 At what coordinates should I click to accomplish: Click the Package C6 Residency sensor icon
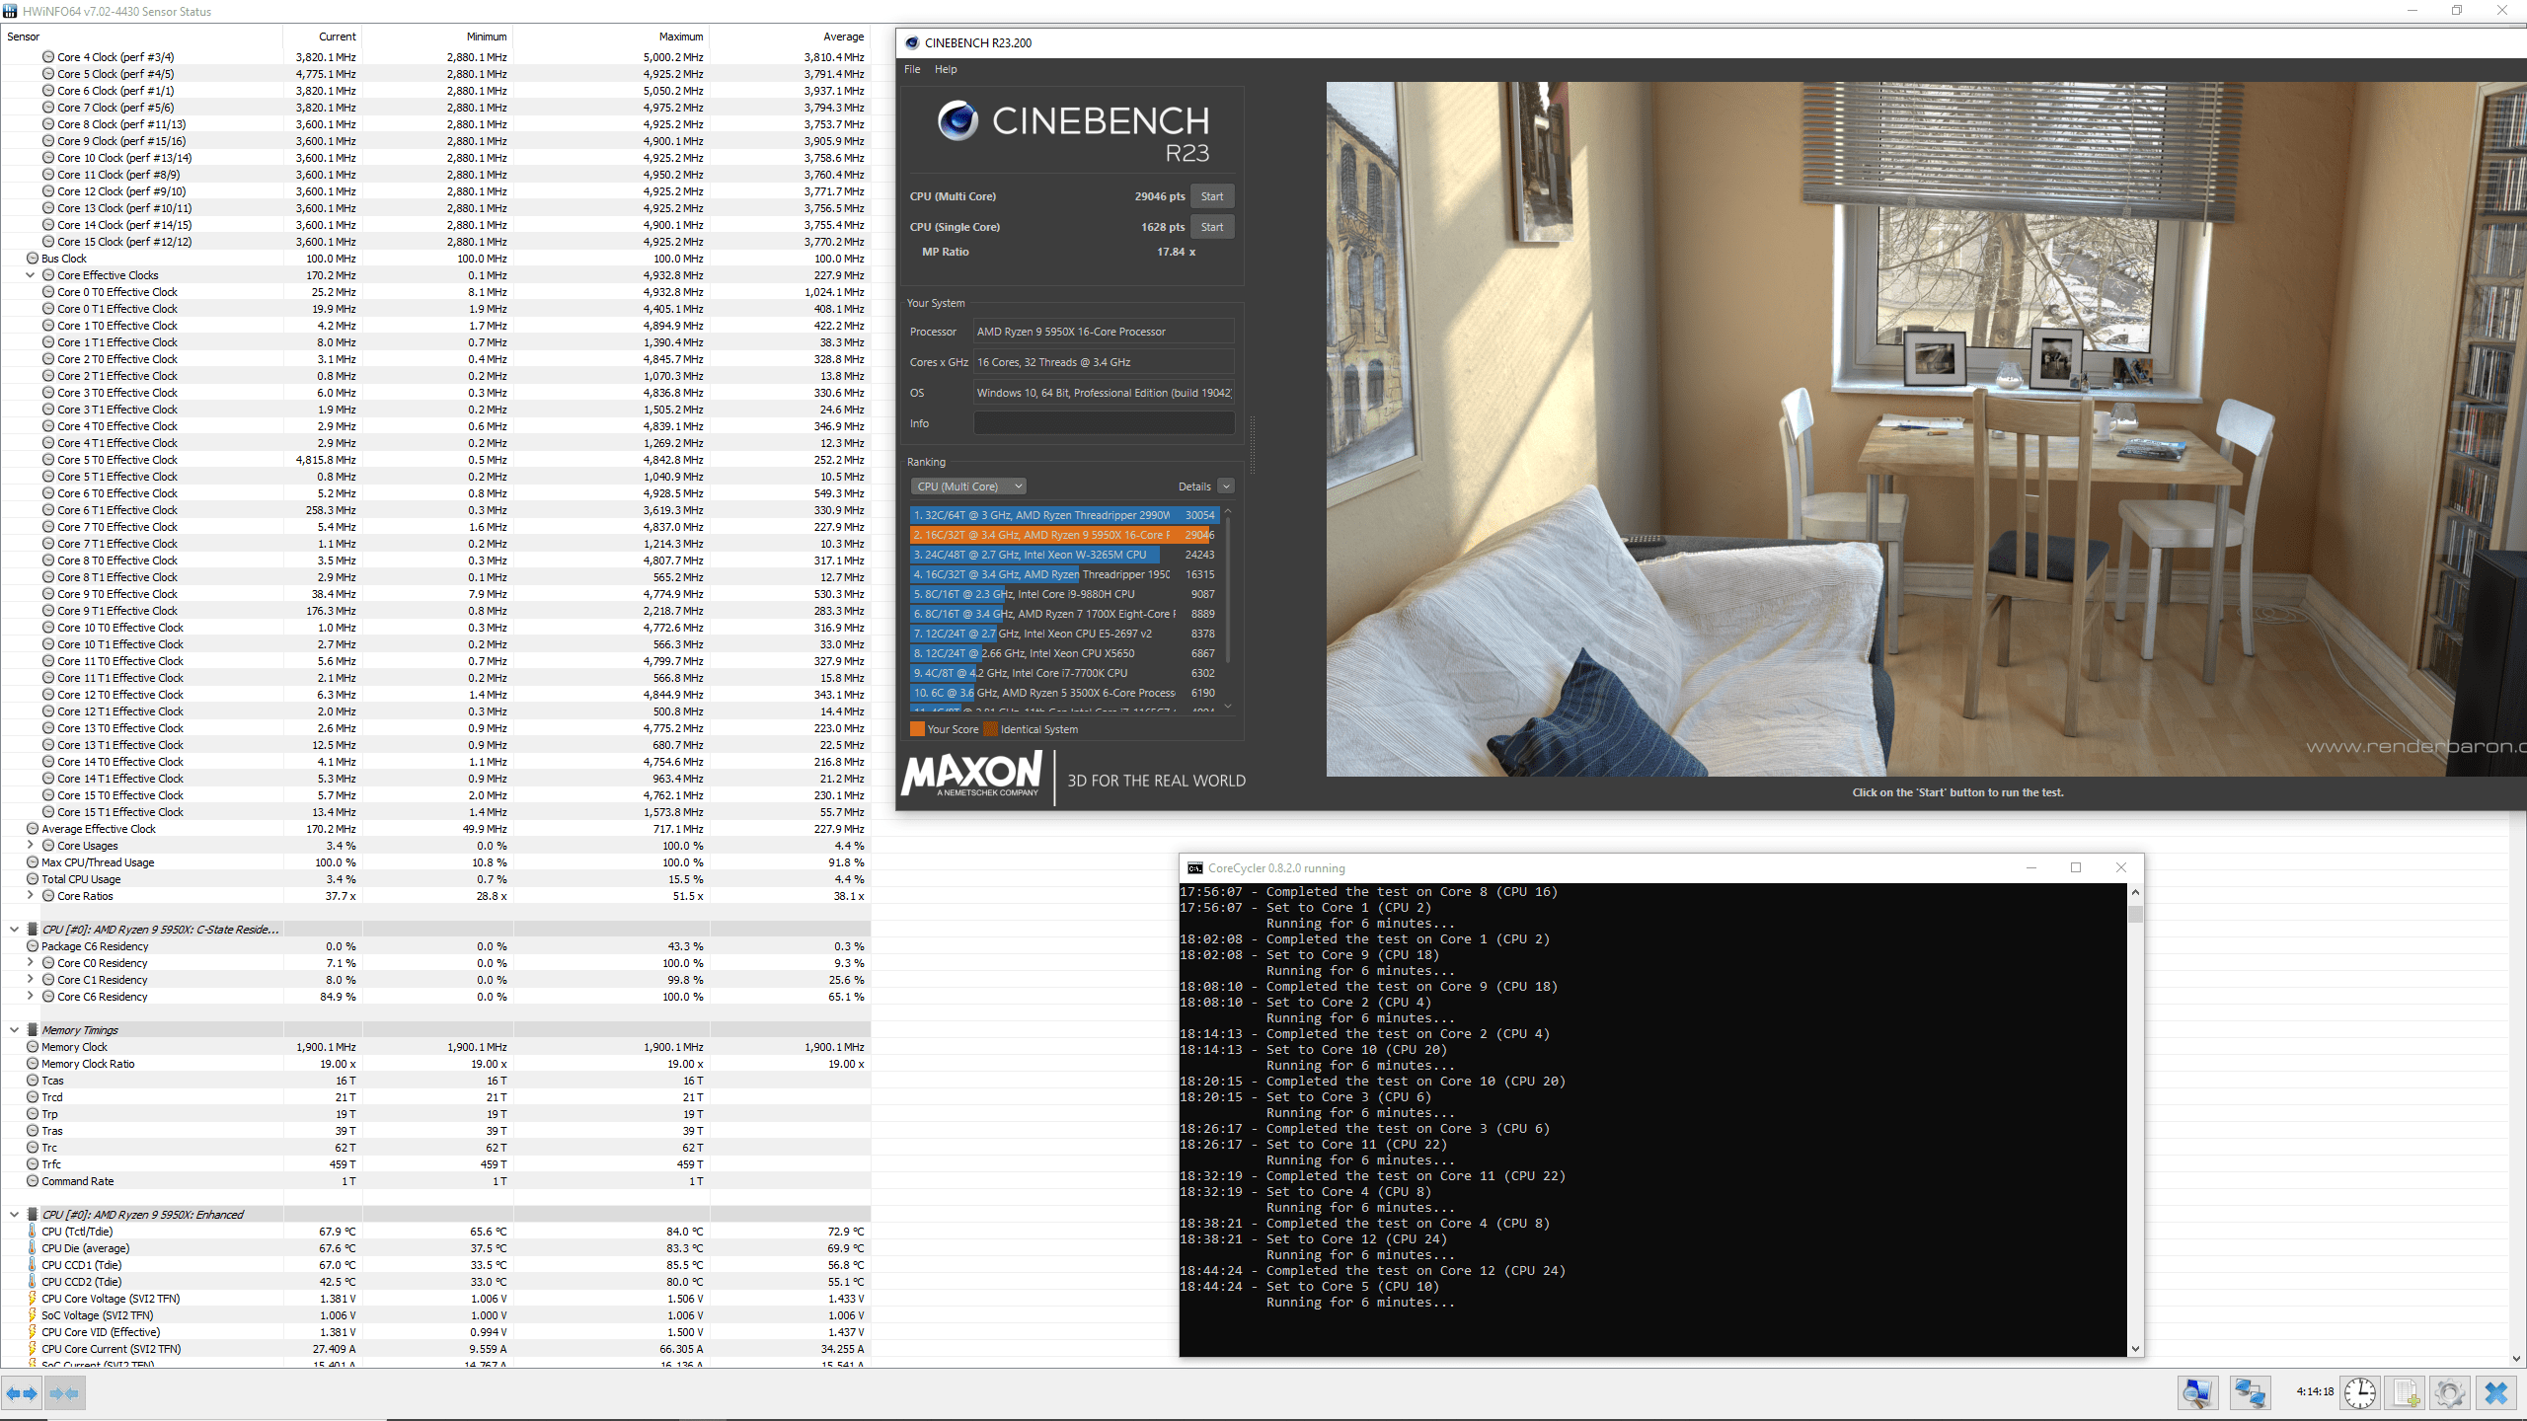(x=33, y=946)
